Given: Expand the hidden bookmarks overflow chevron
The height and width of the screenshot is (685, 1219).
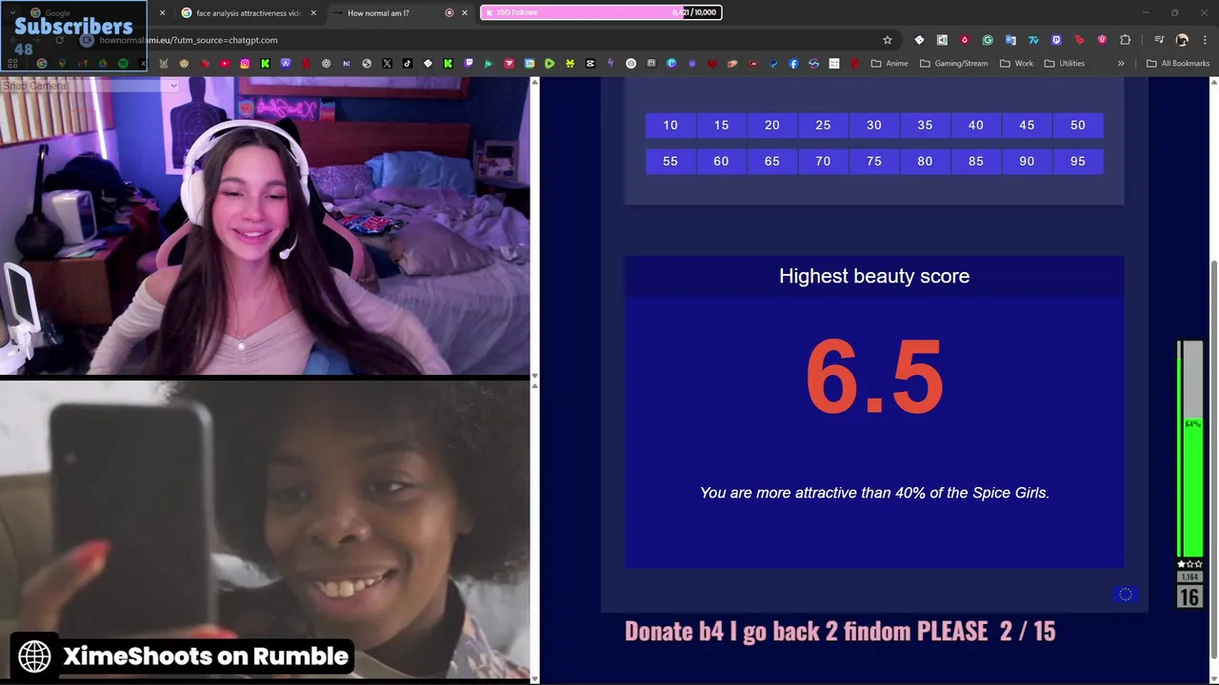Looking at the screenshot, I should coord(1121,64).
